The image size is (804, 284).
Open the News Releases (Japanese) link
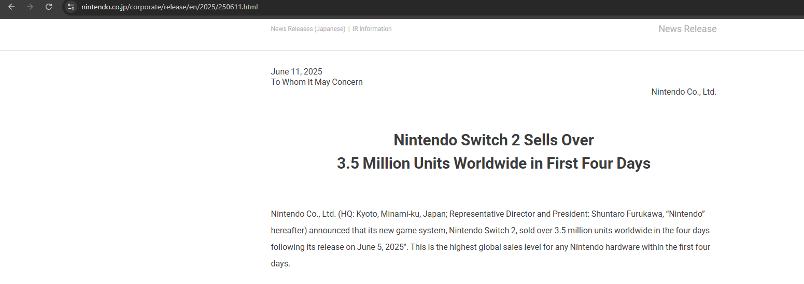click(308, 29)
